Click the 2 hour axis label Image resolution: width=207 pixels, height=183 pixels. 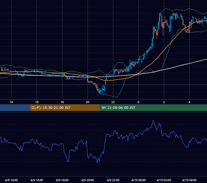[x=164, y=102]
